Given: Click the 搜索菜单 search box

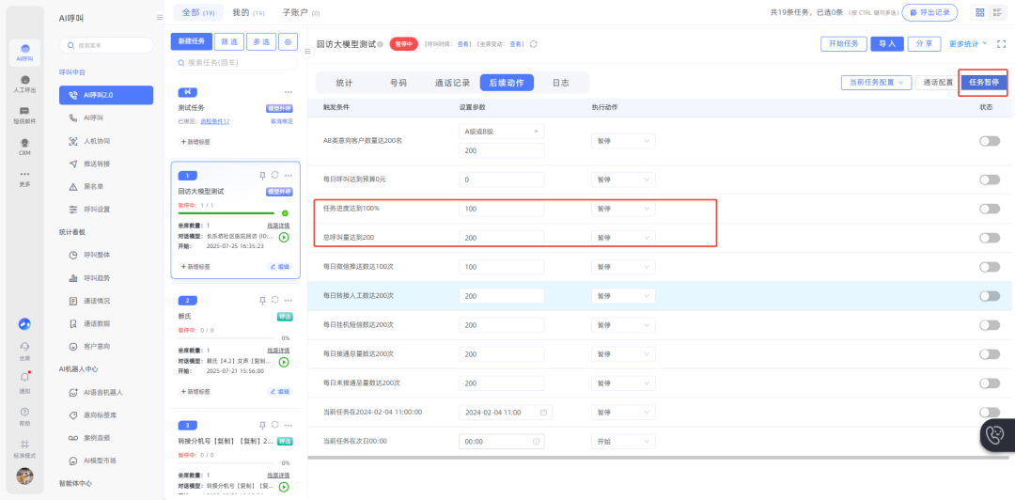Looking at the screenshot, I should tap(107, 45).
